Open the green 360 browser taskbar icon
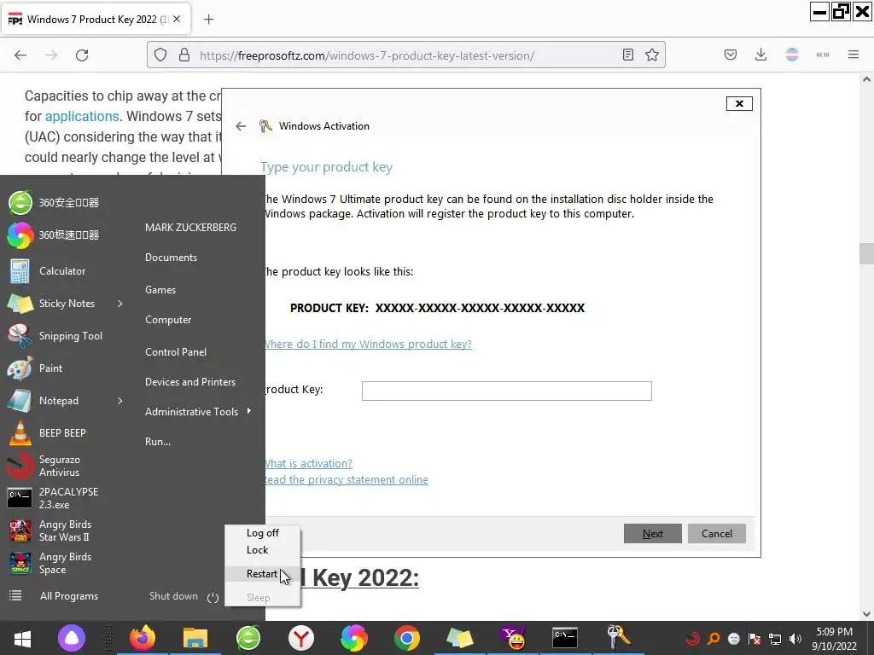Image resolution: width=874 pixels, height=655 pixels. (x=248, y=638)
